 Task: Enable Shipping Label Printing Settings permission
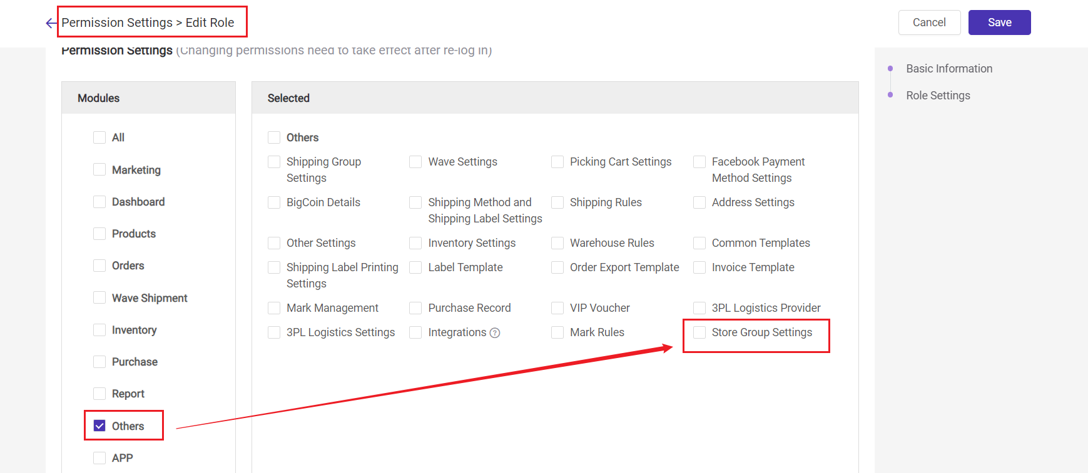point(274,267)
